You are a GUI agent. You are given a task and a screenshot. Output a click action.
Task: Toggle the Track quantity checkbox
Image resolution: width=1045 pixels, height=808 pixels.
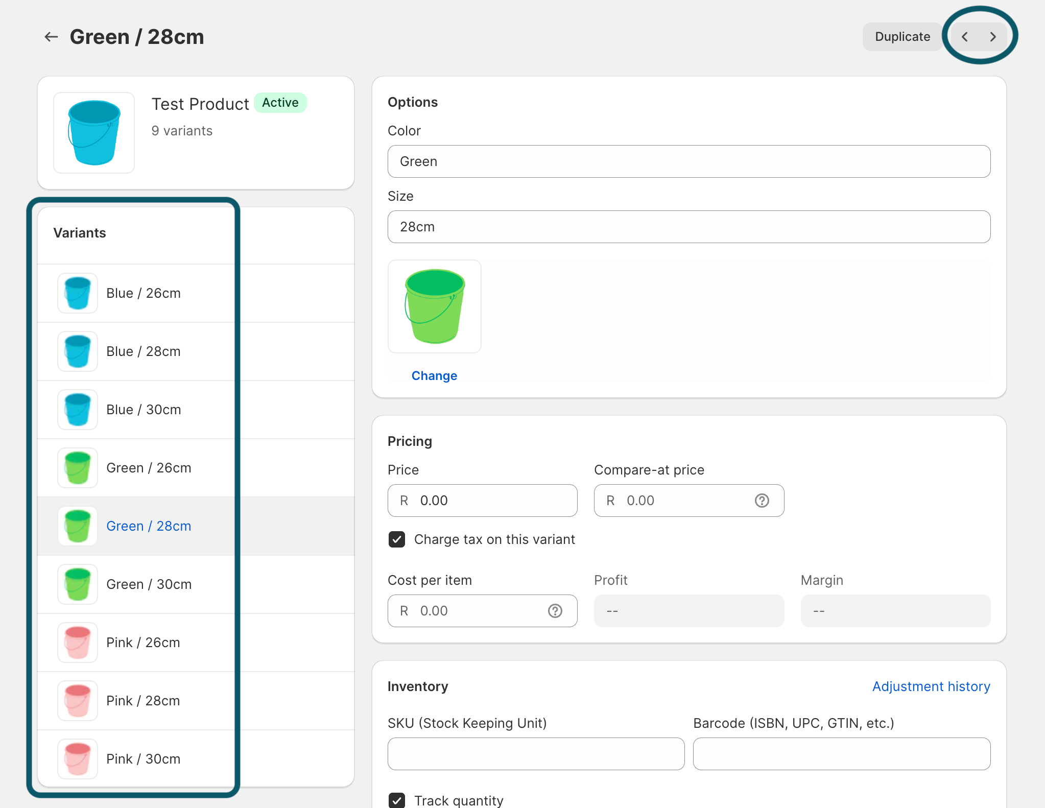coord(397,800)
